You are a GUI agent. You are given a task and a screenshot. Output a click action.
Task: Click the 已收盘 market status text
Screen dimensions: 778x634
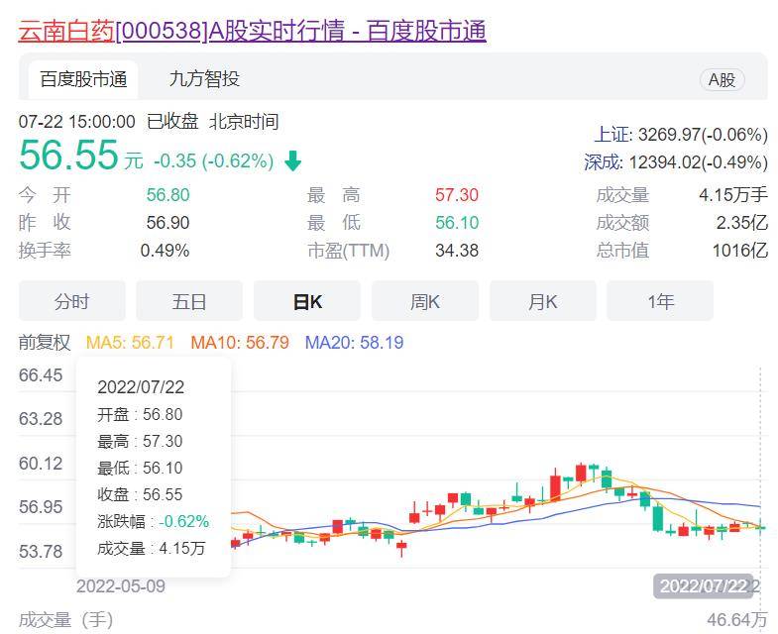click(172, 122)
